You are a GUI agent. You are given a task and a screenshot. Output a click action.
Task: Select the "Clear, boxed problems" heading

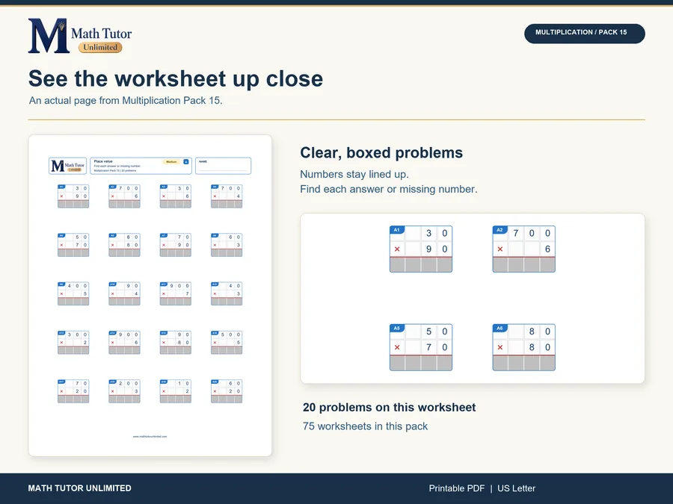pyautogui.click(x=381, y=152)
